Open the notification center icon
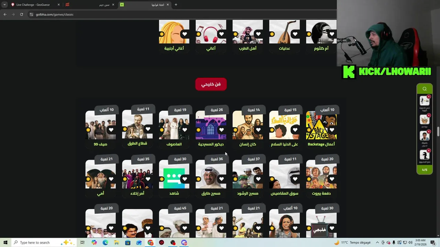Viewport: 440px width, 247px height. pos(433,243)
